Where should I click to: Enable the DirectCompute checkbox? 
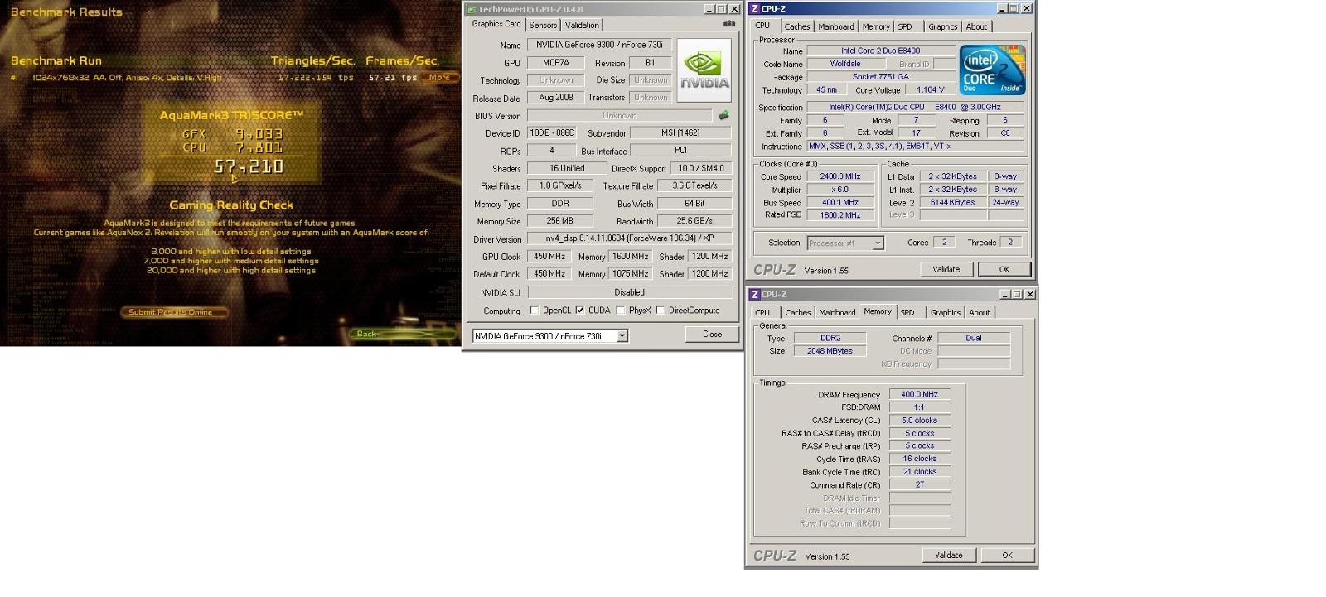pyautogui.click(x=661, y=311)
